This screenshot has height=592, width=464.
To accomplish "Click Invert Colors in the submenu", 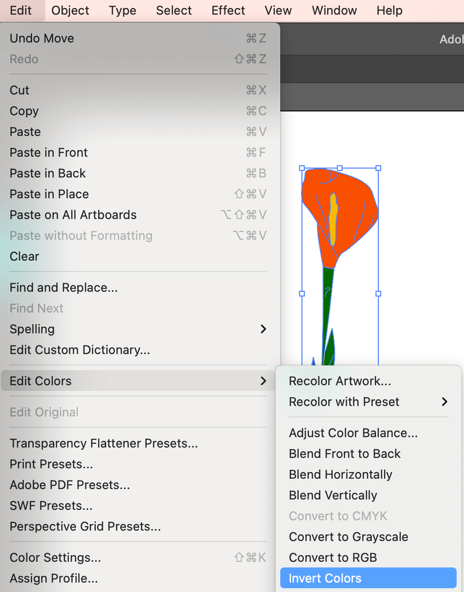I will click(x=325, y=578).
